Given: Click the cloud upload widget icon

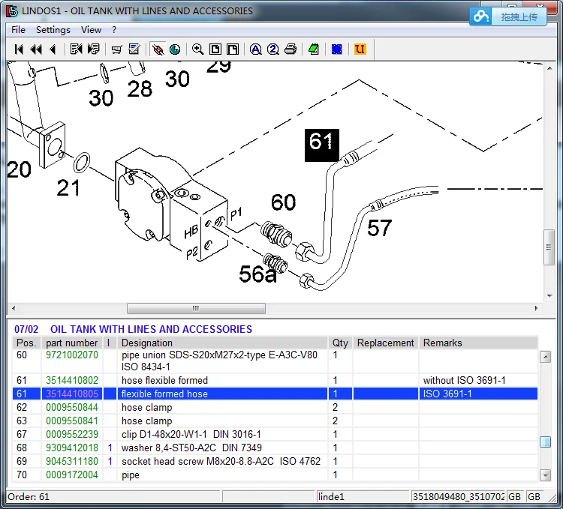Looking at the screenshot, I should click(x=480, y=16).
